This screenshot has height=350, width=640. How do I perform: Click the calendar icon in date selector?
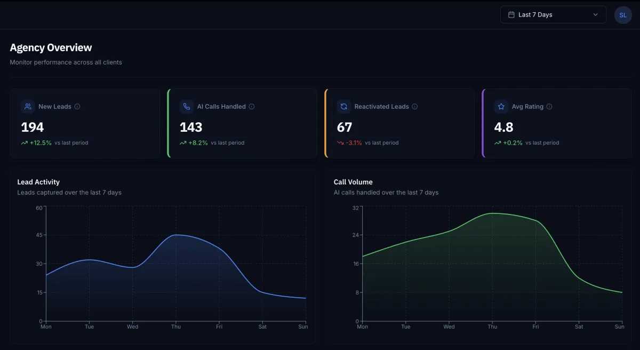511,14
